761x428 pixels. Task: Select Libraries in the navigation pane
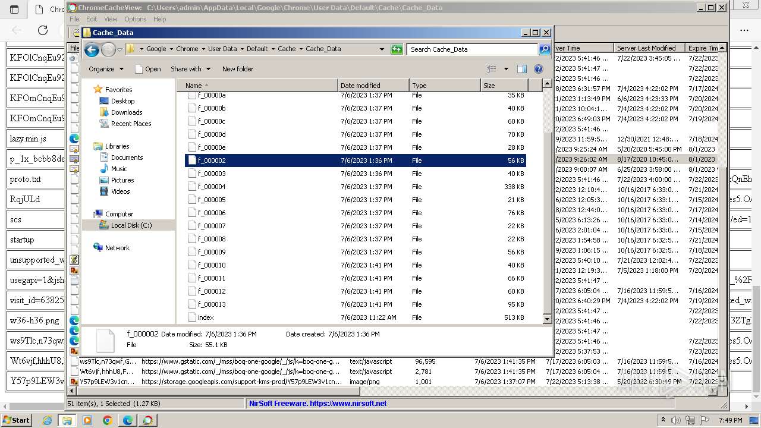pos(117,146)
